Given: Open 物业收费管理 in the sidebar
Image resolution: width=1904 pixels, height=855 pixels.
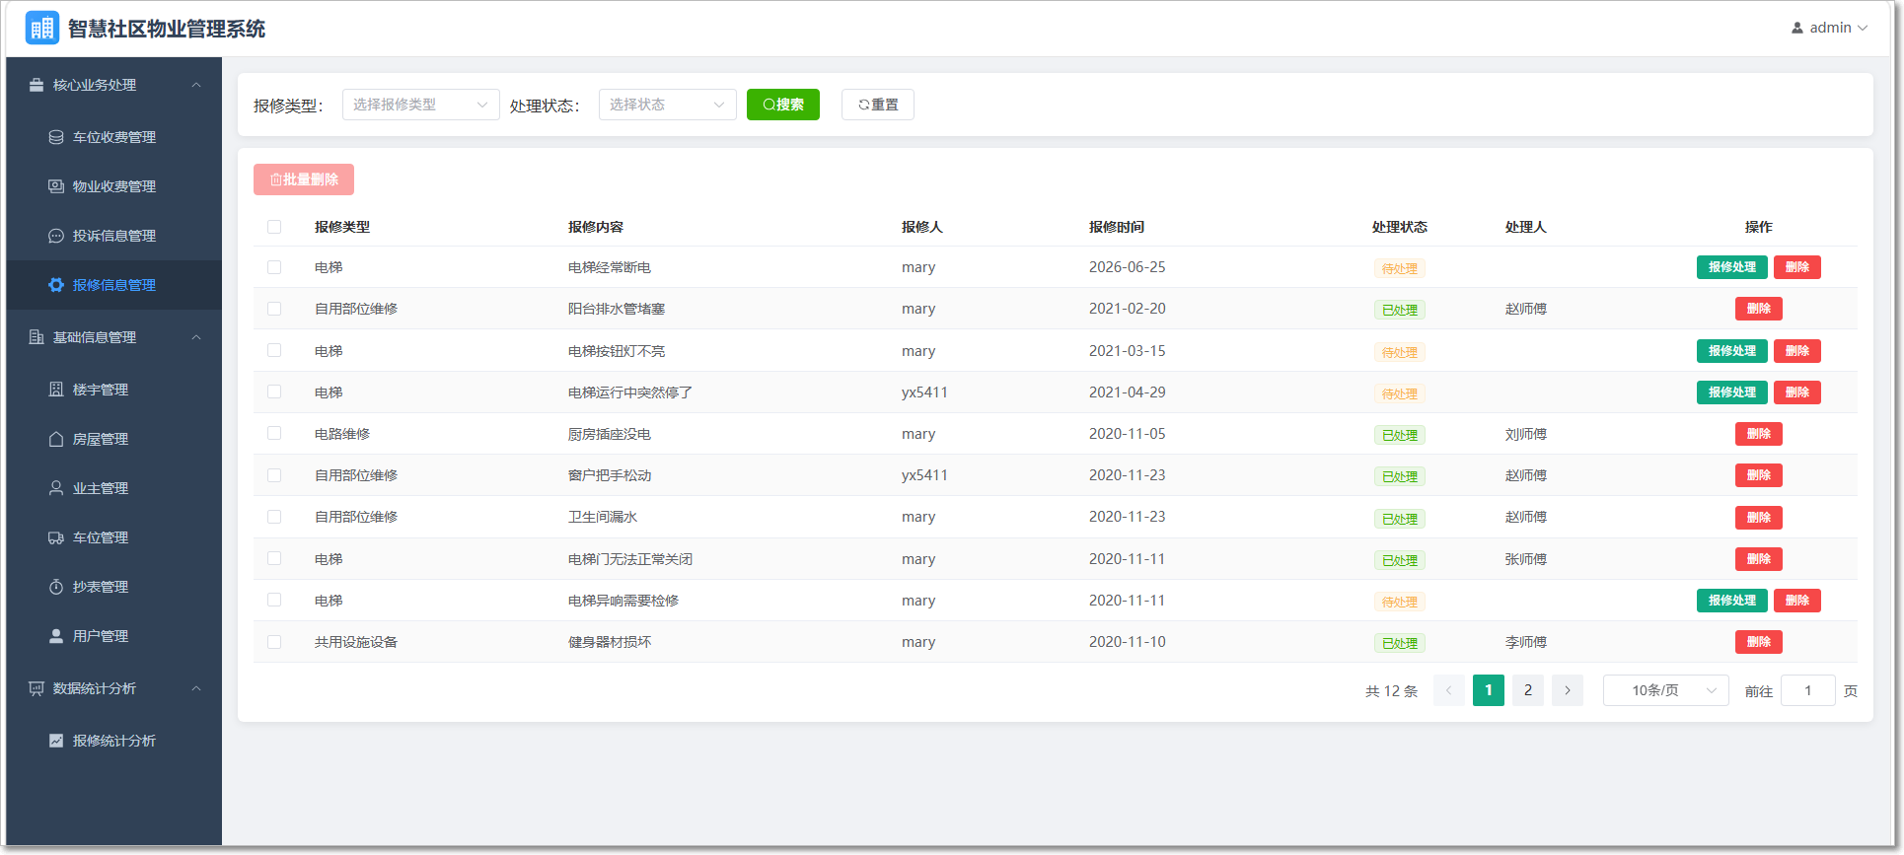Looking at the screenshot, I should 114,186.
